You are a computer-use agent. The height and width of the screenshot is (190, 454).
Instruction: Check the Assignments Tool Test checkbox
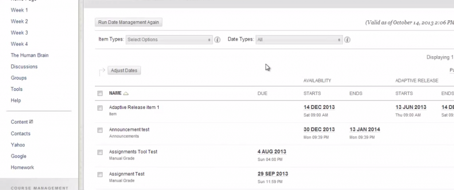click(x=100, y=152)
